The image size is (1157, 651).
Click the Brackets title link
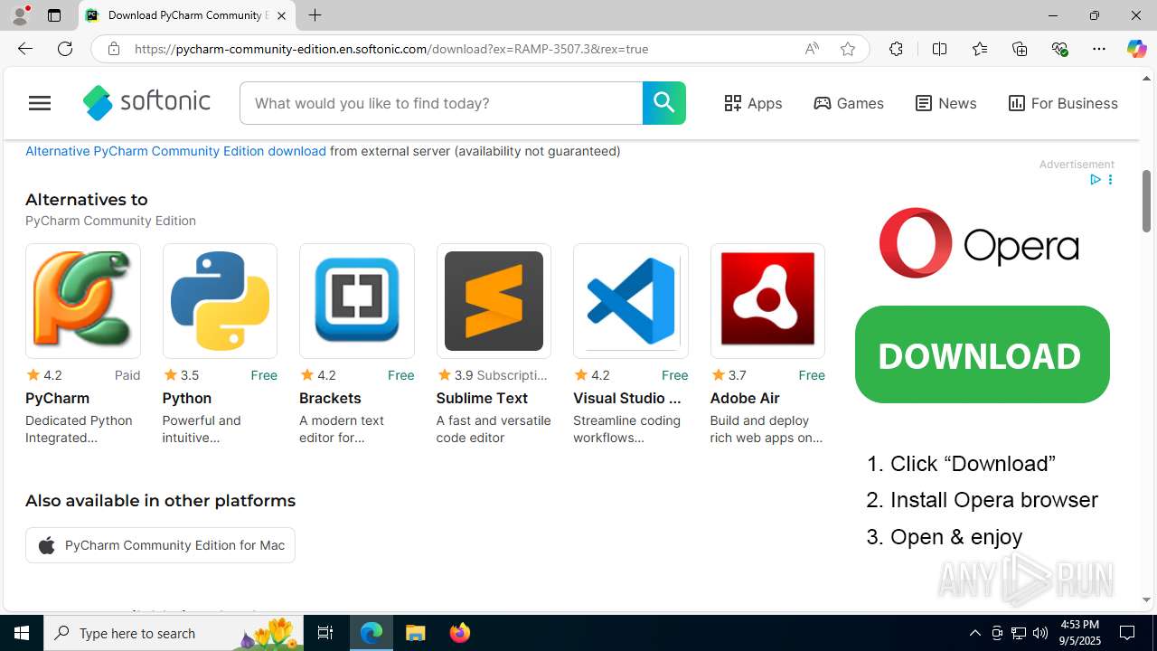(330, 398)
